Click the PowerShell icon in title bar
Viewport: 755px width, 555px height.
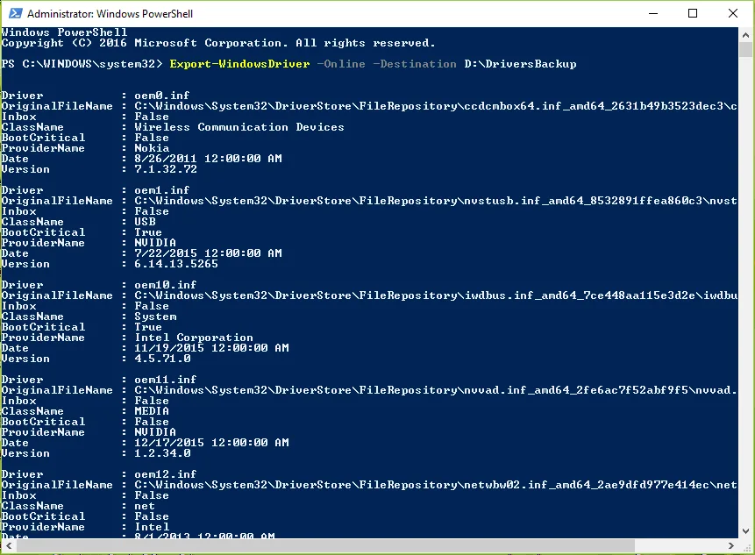click(x=16, y=13)
